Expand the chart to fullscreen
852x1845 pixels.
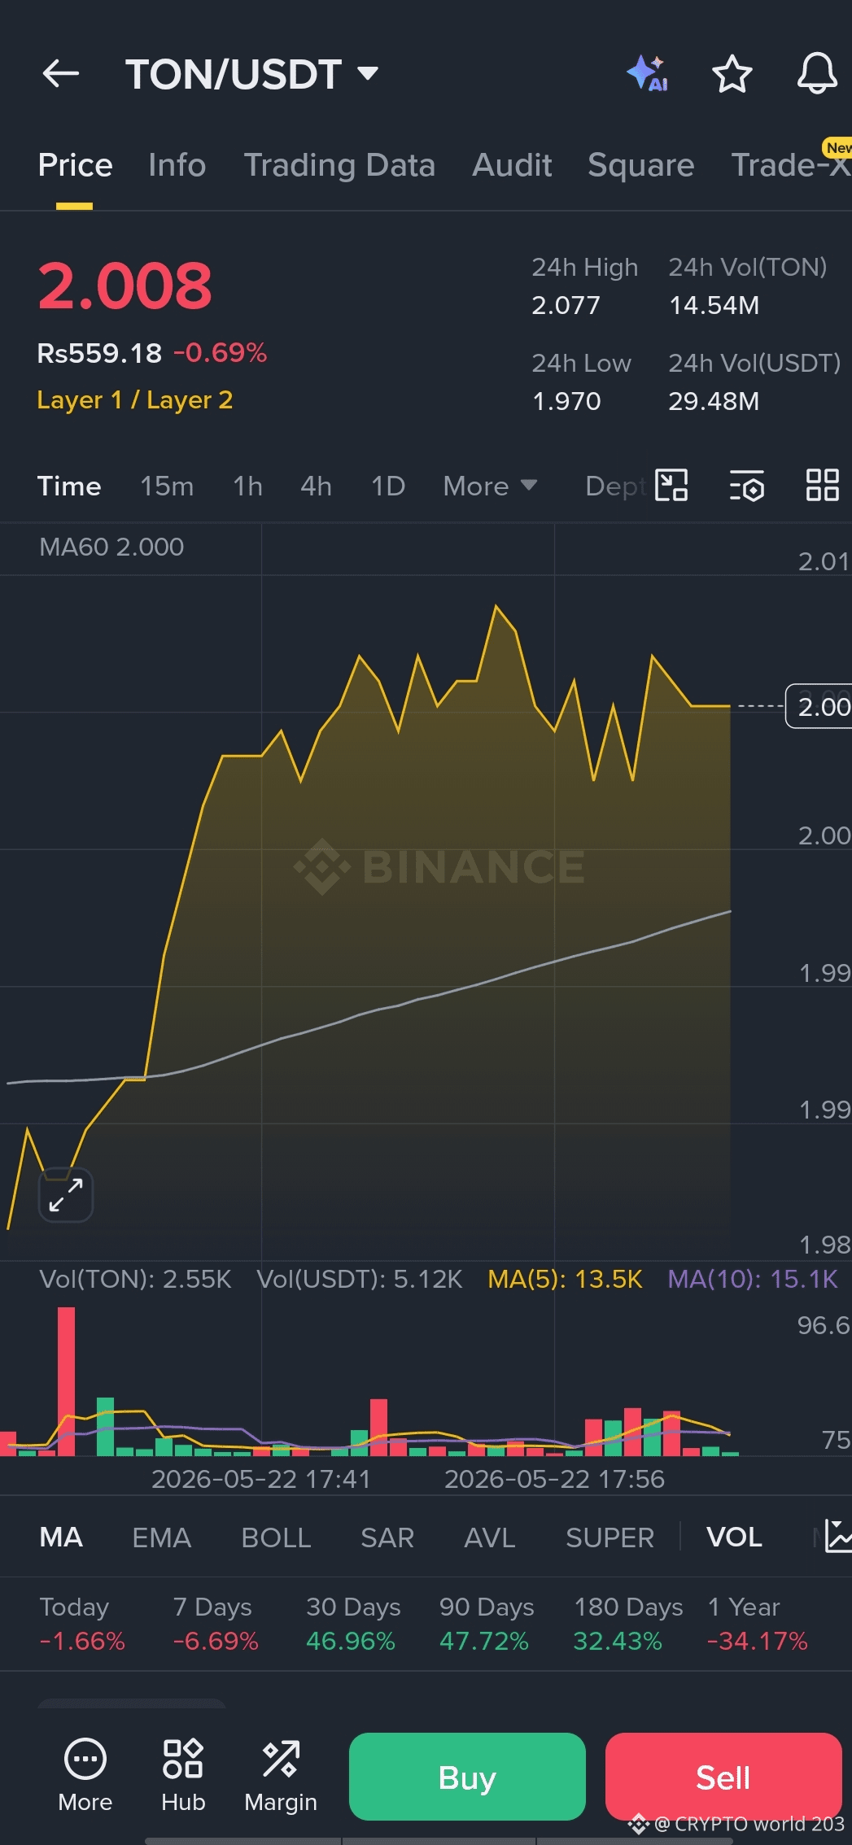tap(66, 1195)
